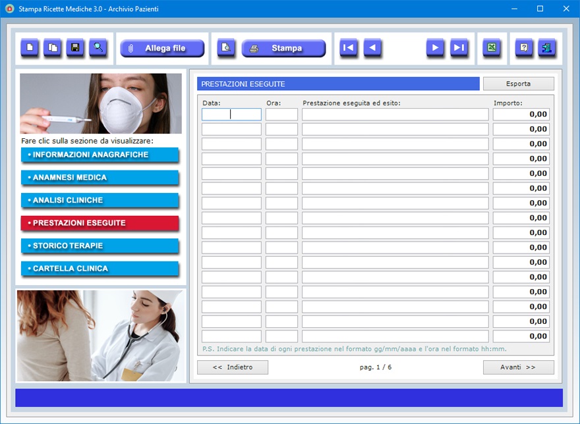Click the 'pag. 1 / 6' indicator
Image resolution: width=580 pixels, height=424 pixels.
click(x=376, y=367)
